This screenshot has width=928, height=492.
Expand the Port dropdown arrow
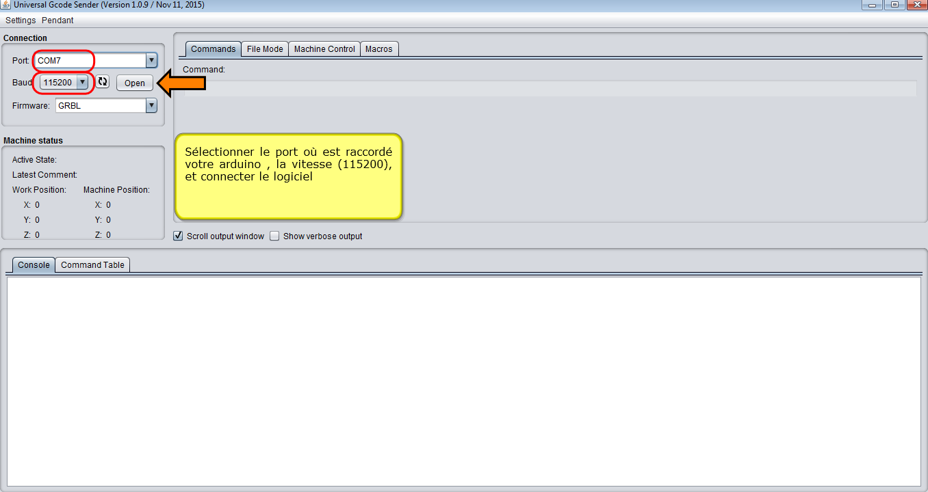(151, 61)
